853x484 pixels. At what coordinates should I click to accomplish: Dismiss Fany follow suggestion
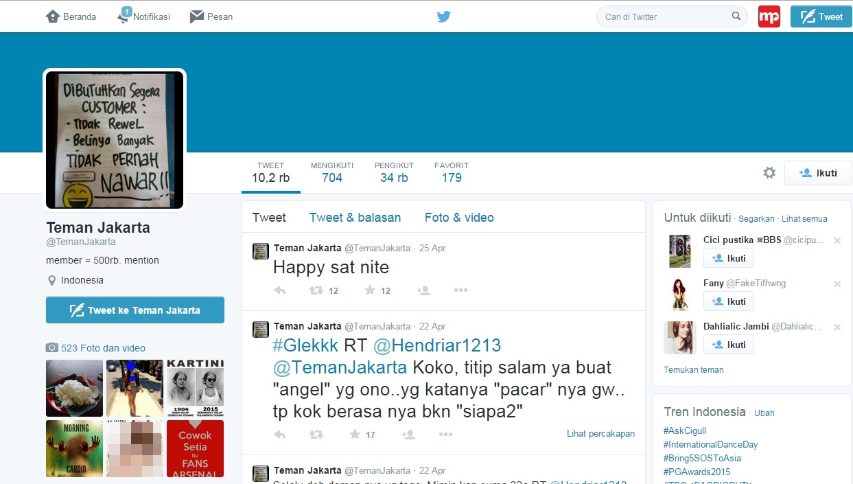point(837,284)
